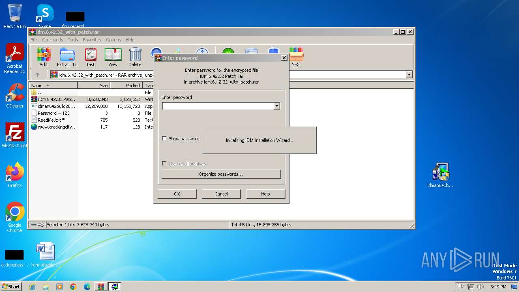Open Microsoft Edge from the taskbar

point(87,287)
